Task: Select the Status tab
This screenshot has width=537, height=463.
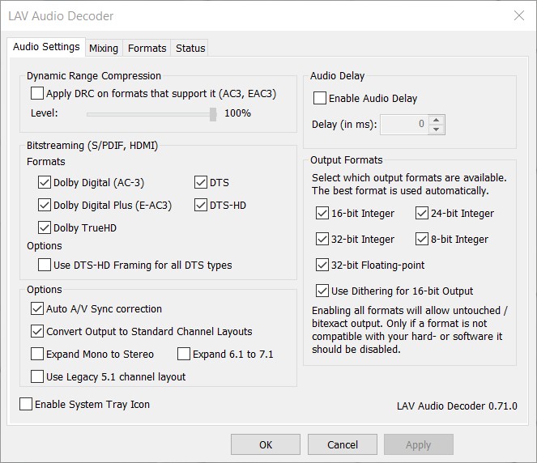Action: 190,48
